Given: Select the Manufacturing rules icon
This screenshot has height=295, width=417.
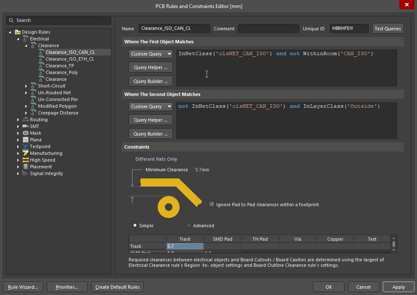Looking at the screenshot, I should point(25,153).
